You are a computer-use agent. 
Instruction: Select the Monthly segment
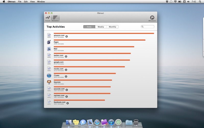pos(112,27)
